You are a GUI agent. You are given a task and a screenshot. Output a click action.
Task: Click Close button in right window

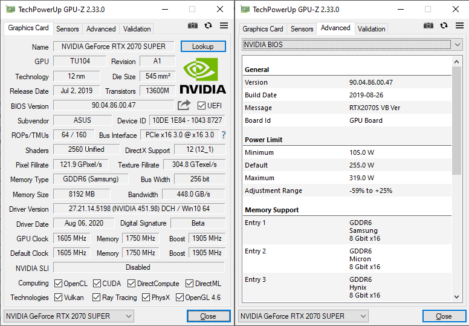tap(444, 316)
